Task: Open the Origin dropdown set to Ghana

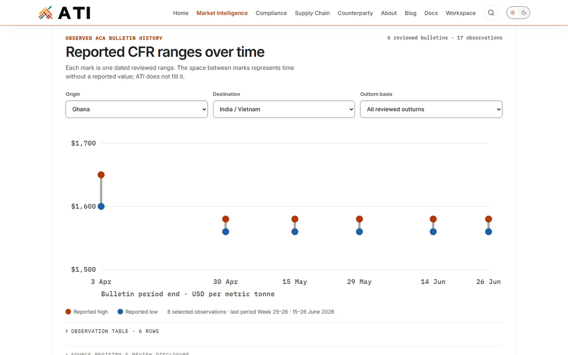Action: [x=137, y=109]
